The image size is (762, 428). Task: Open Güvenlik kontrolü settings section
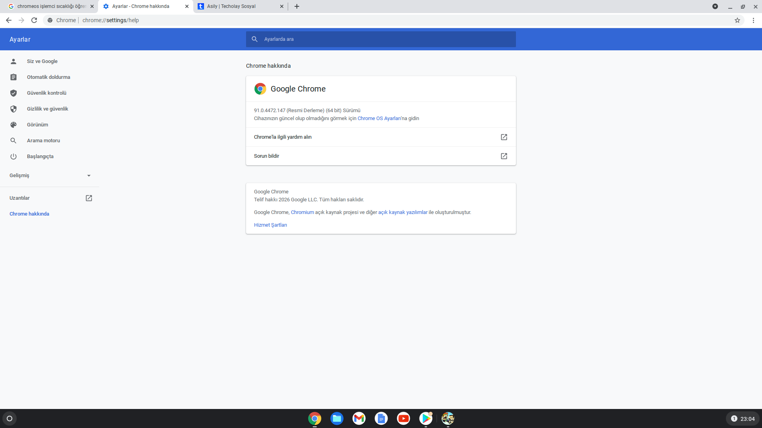pos(50,93)
